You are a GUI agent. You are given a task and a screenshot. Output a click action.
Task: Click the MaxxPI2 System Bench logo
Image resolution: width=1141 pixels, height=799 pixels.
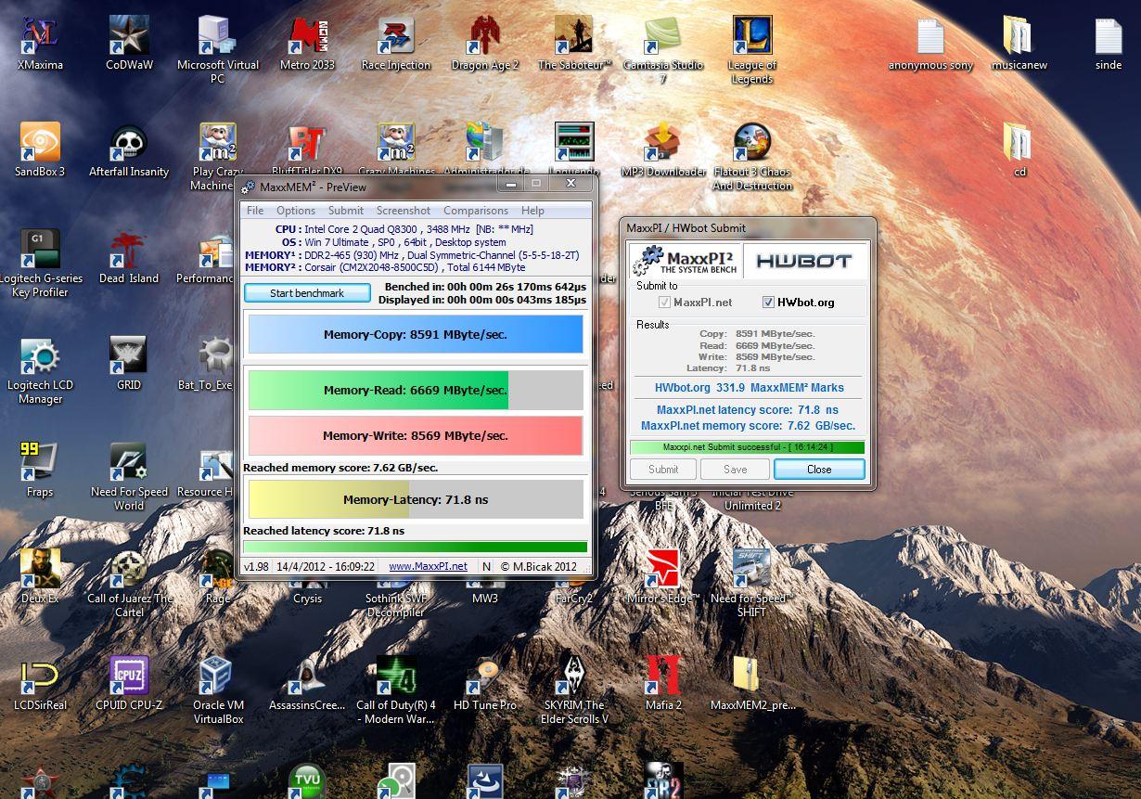point(686,261)
